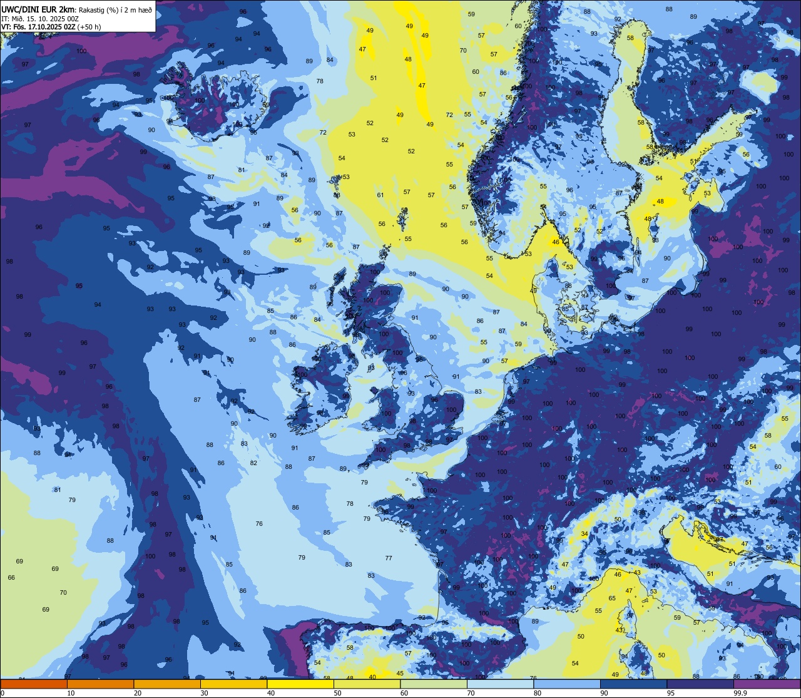
Task: Click the legend scale label 30
Action: point(204,693)
